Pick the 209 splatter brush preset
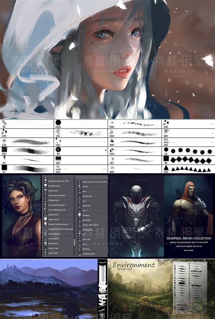 [4, 132]
